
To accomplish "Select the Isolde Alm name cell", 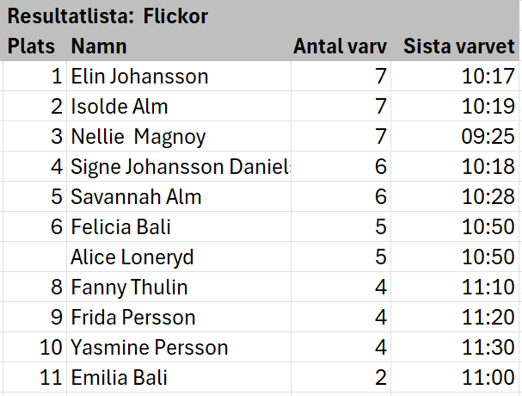I will pos(179,106).
